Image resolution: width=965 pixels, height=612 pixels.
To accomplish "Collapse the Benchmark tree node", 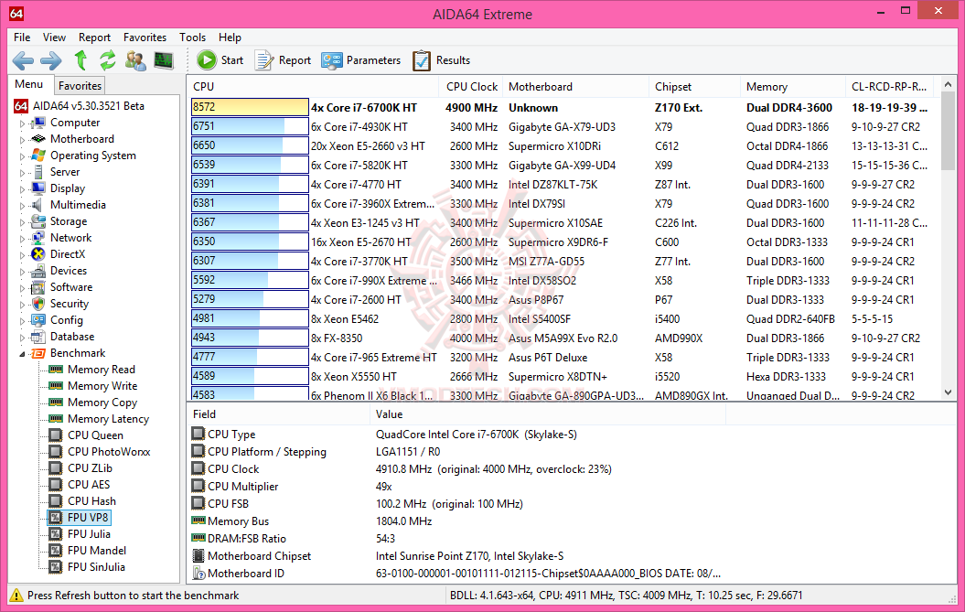I will pos(23,354).
